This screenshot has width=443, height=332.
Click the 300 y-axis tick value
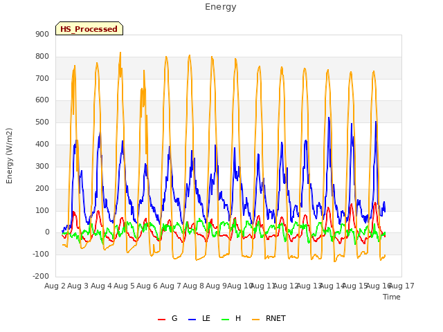pyautogui.click(x=42, y=166)
